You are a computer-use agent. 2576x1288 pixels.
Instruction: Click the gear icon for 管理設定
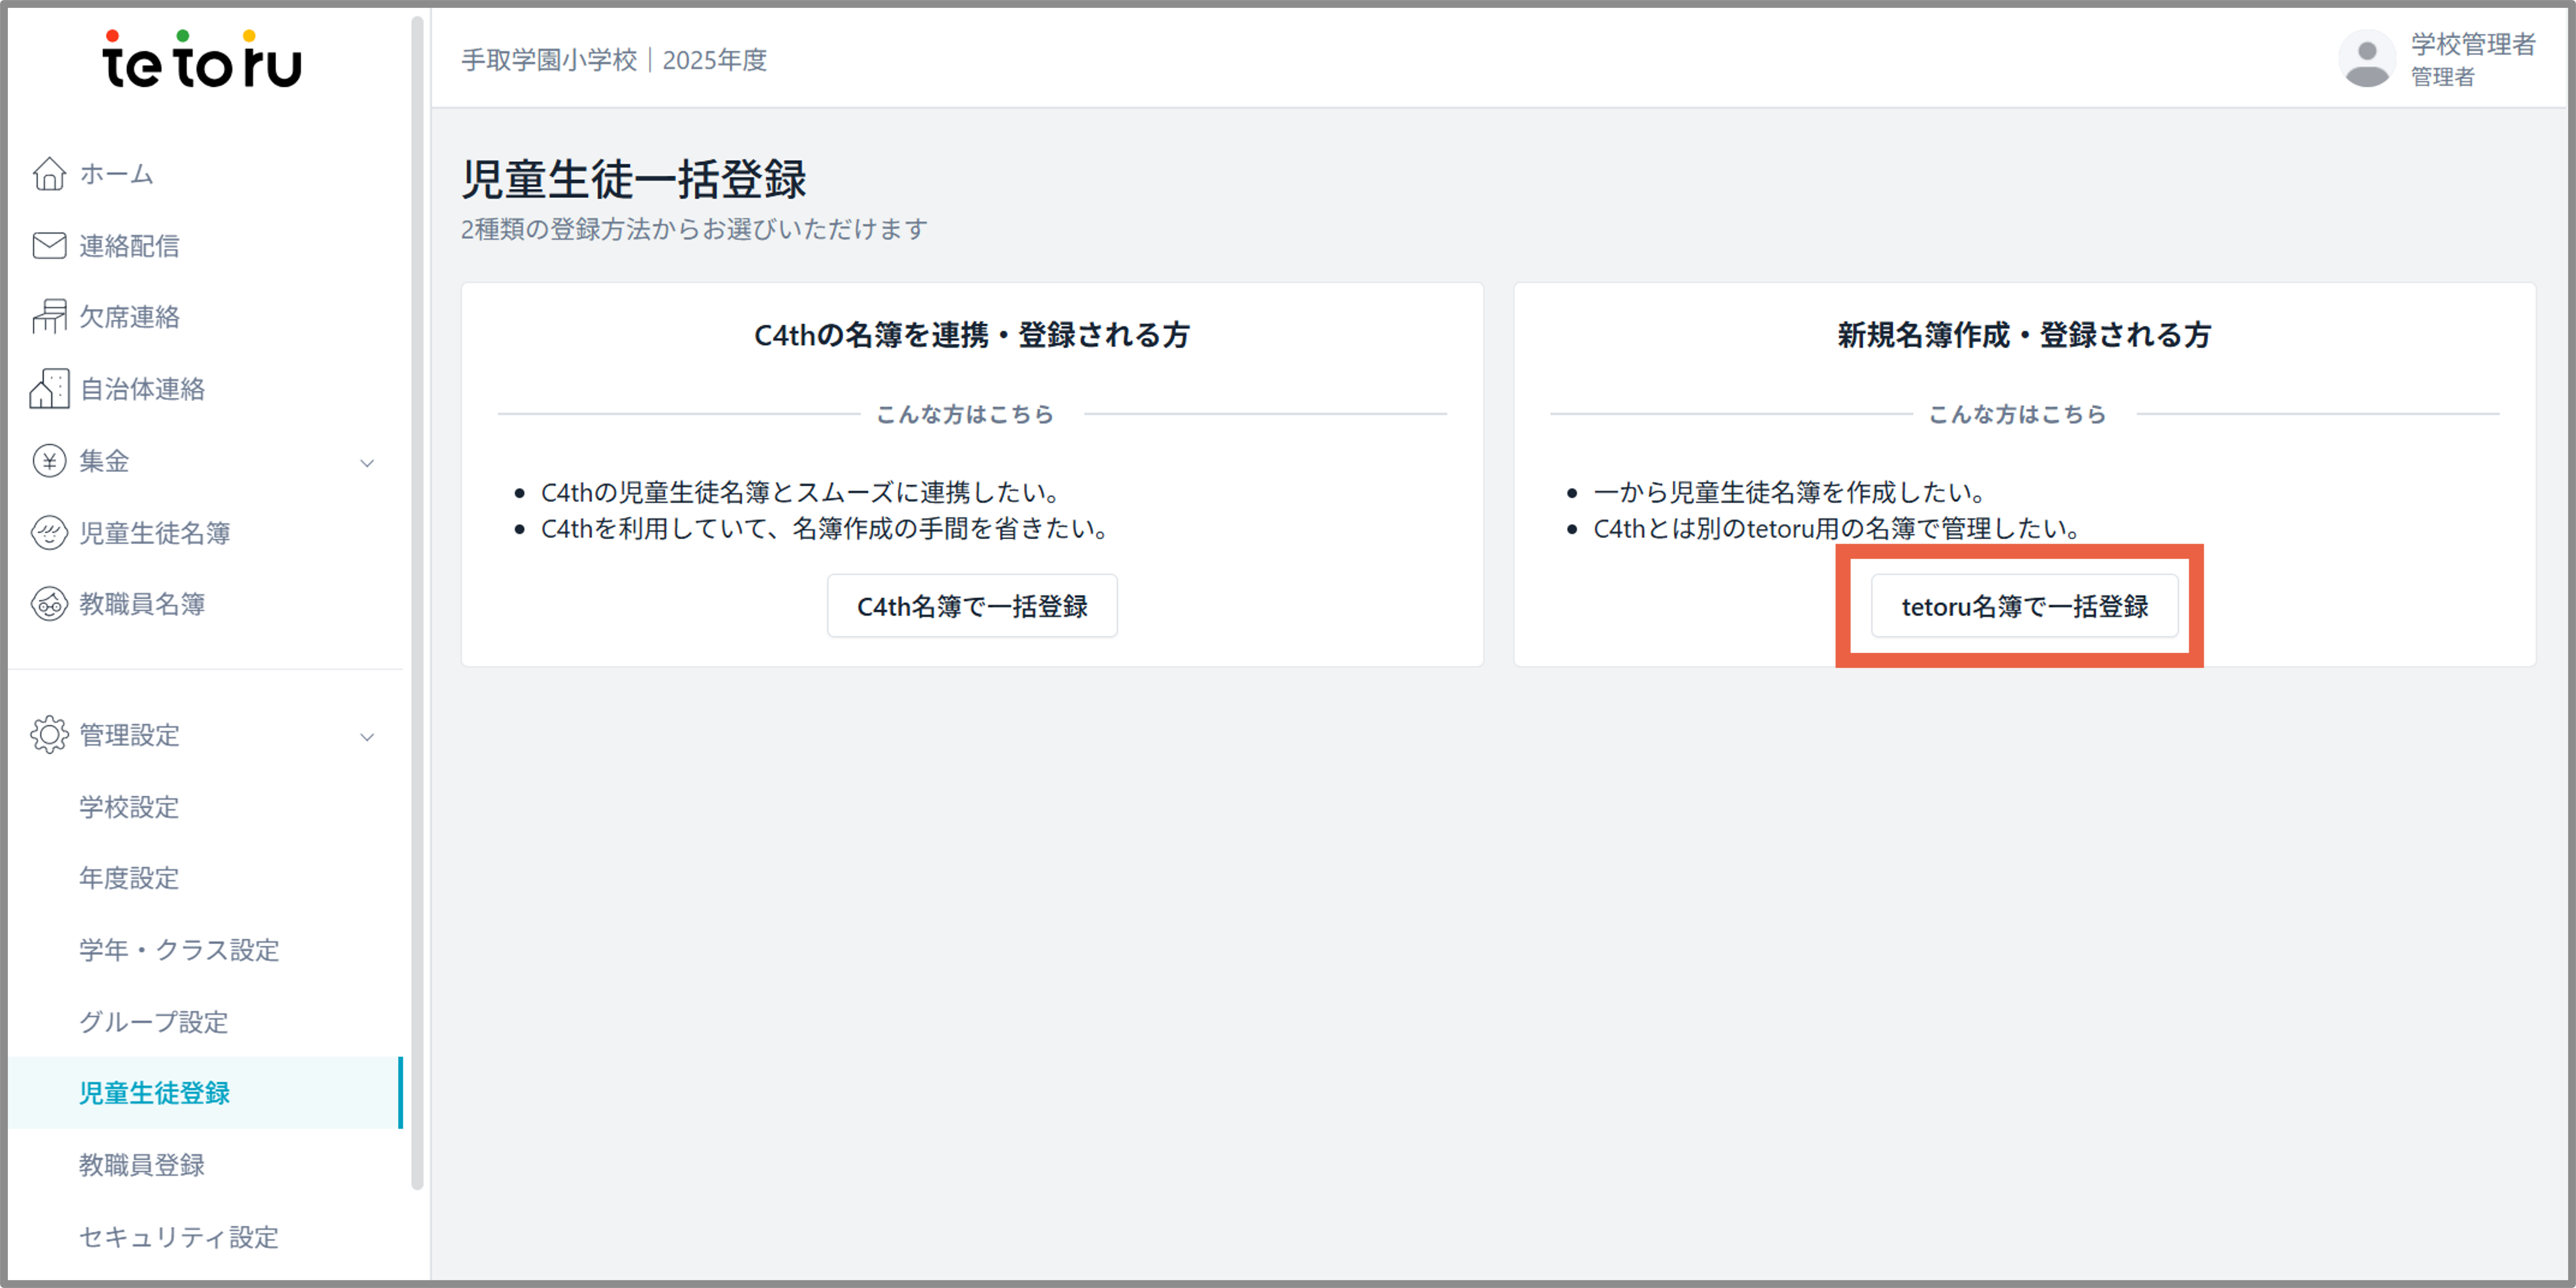tap(49, 735)
